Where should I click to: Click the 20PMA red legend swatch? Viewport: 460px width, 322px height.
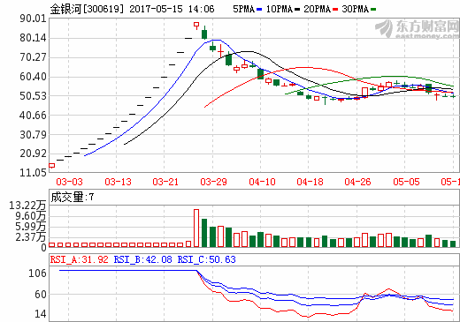coord(335,10)
